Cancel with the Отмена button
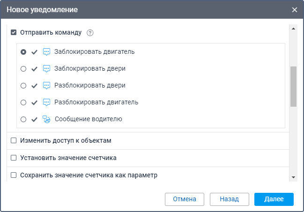Viewport: 304px width, 212px height. (x=184, y=199)
